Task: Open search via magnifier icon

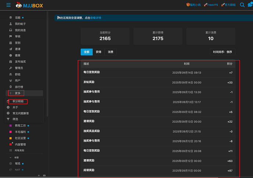Action: pos(242,5)
